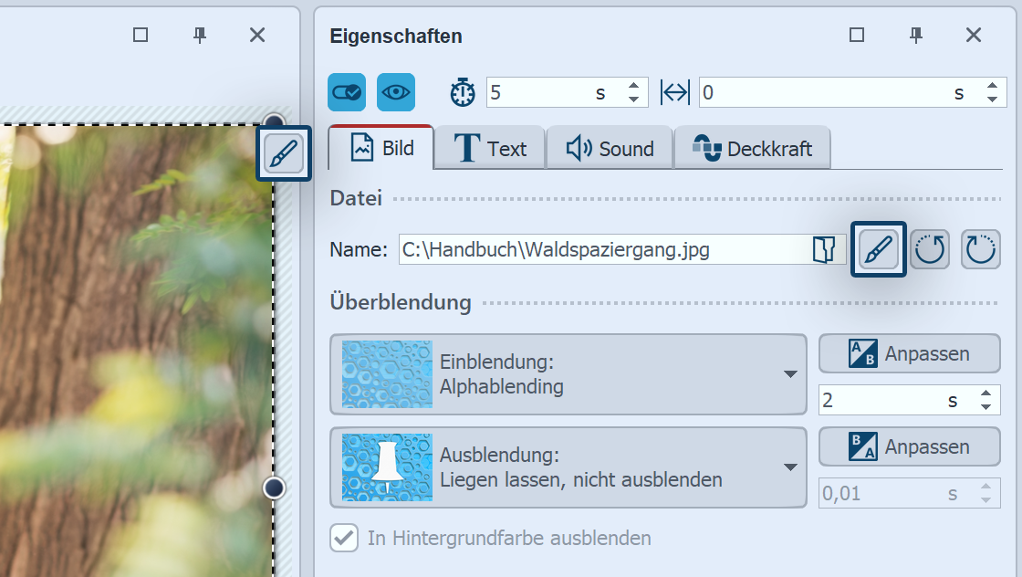Screen dimensions: 1022x577
Task: Click the file selection icon in the Name field
Action: 822,248
